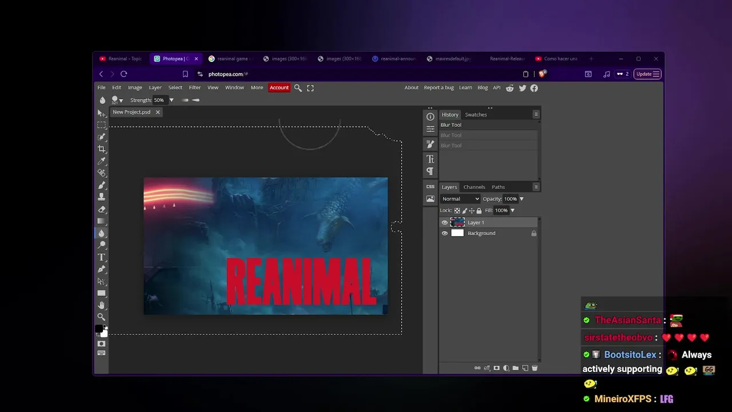Click the red Account button
Viewport: 732px width, 412px height.
tap(279, 88)
